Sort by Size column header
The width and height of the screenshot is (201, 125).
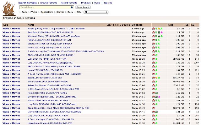(171, 25)
